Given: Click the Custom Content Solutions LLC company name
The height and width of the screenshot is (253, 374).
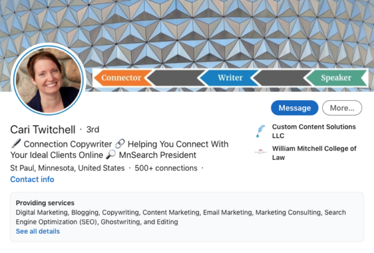Looking at the screenshot, I should click(x=314, y=131).
